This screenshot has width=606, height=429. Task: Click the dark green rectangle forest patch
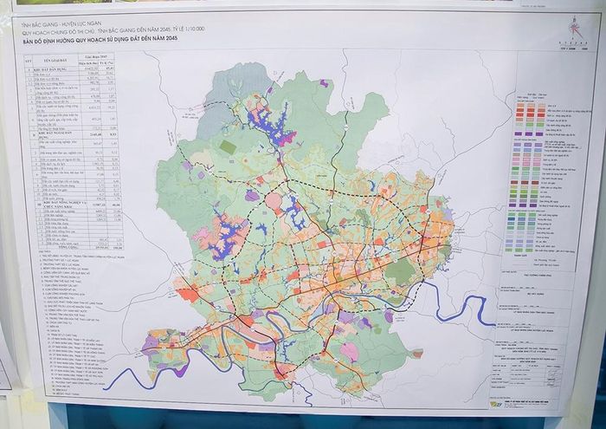[228, 147]
